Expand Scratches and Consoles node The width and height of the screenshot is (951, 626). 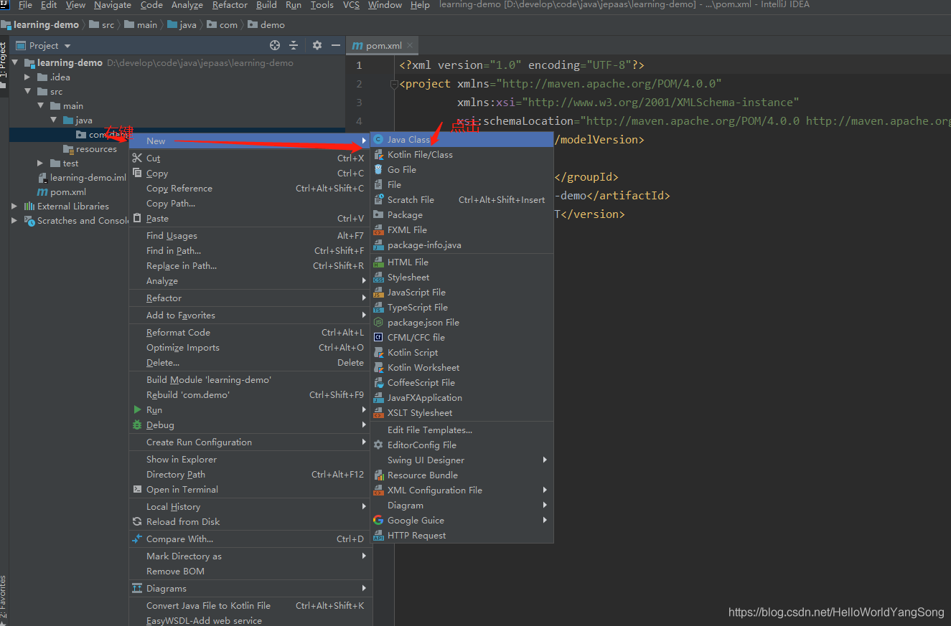click(x=14, y=220)
